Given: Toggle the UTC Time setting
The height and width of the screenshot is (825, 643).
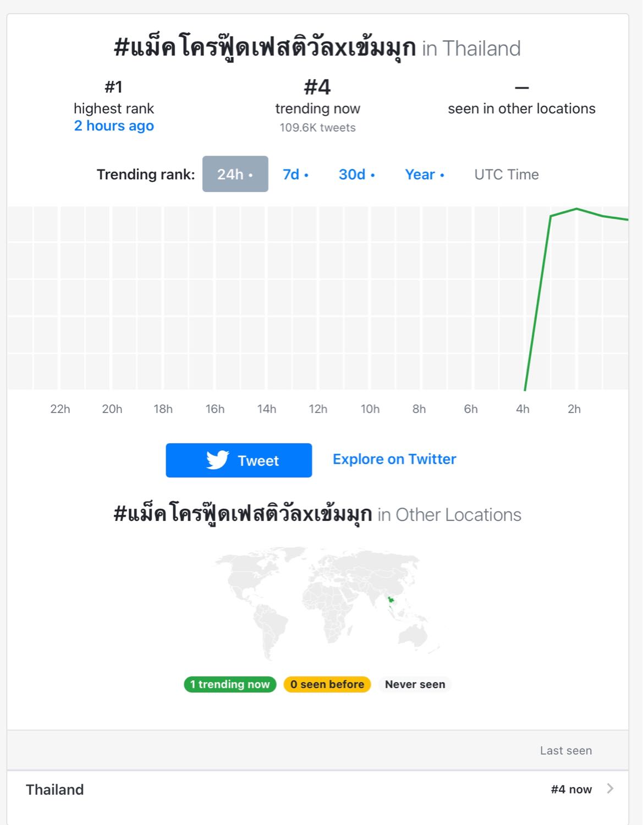Looking at the screenshot, I should (506, 174).
